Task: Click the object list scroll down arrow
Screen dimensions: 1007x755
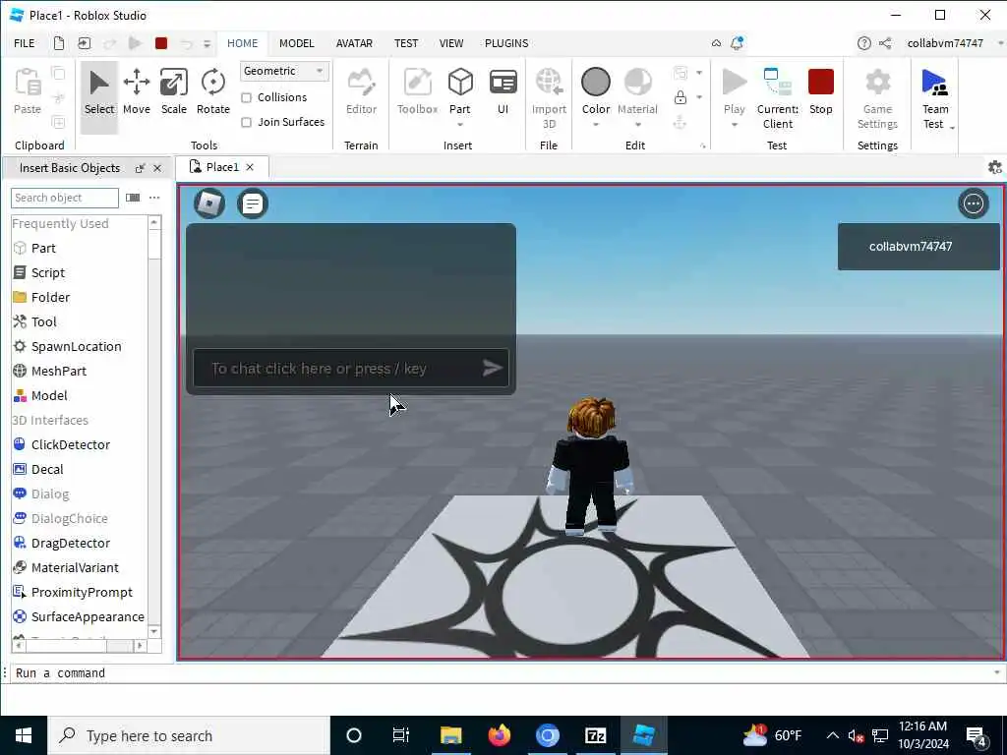Action: coord(154,632)
